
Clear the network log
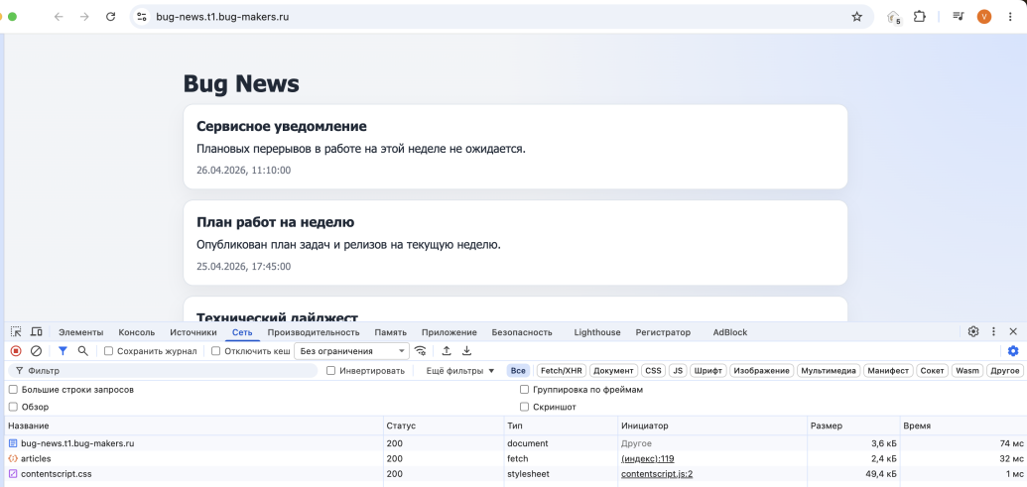click(x=36, y=351)
